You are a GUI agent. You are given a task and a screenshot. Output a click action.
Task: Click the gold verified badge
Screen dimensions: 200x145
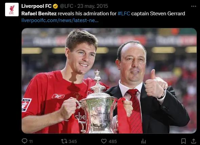pos(55,6)
